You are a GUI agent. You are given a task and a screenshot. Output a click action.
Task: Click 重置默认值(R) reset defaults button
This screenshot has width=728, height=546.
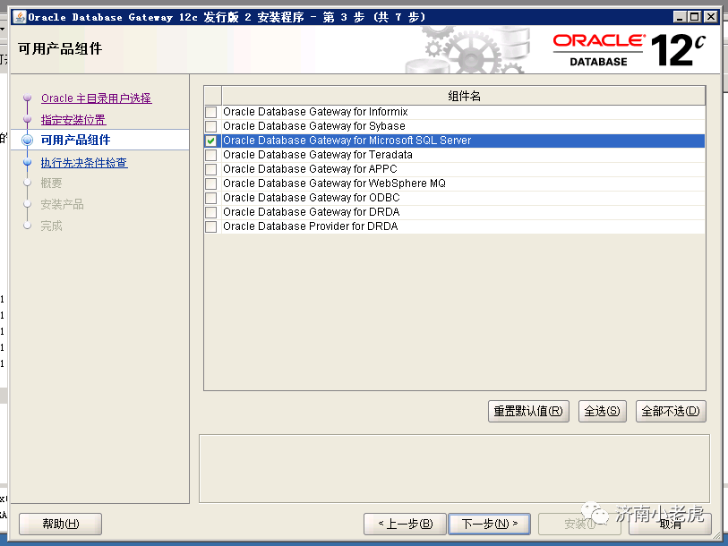point(528,412)
